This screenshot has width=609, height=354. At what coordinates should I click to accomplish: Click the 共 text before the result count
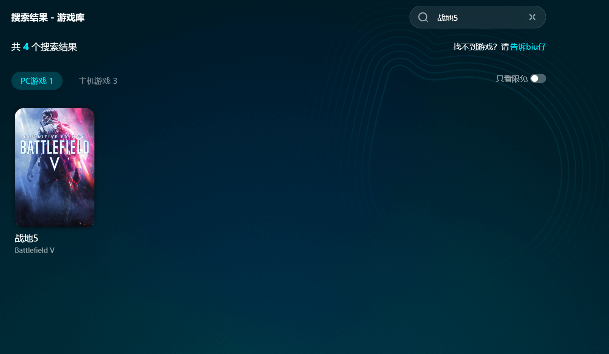point(16,47)
